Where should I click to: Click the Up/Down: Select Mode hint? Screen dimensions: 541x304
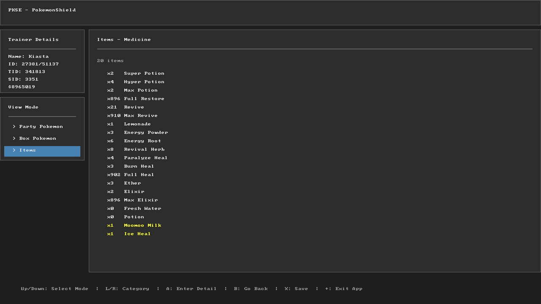click(55, 289)
